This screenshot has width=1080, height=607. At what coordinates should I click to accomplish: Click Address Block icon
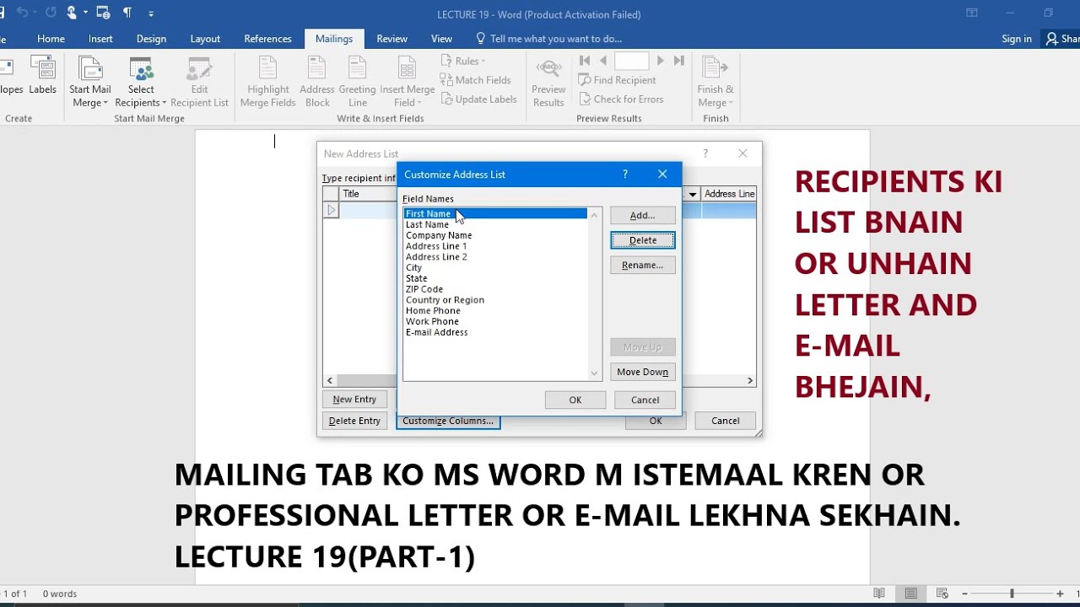[x=317, y=82]
